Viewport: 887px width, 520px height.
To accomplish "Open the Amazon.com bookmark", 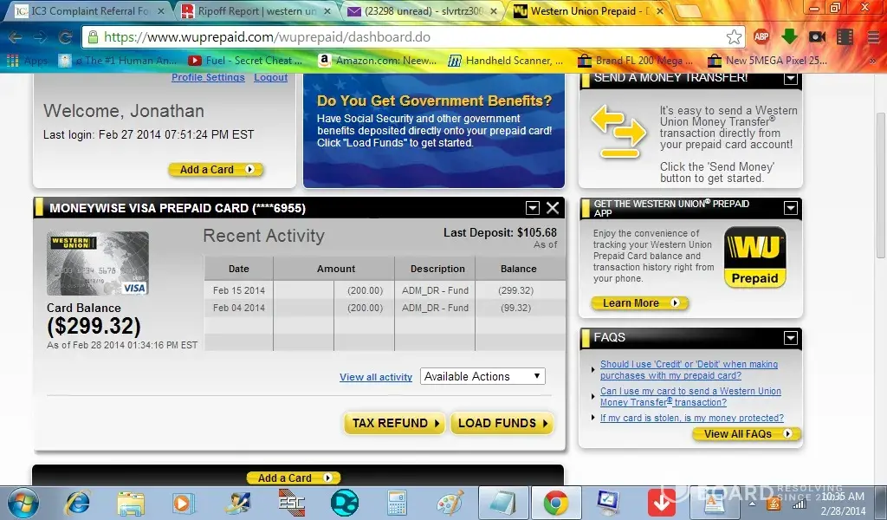I will (378, 61).
